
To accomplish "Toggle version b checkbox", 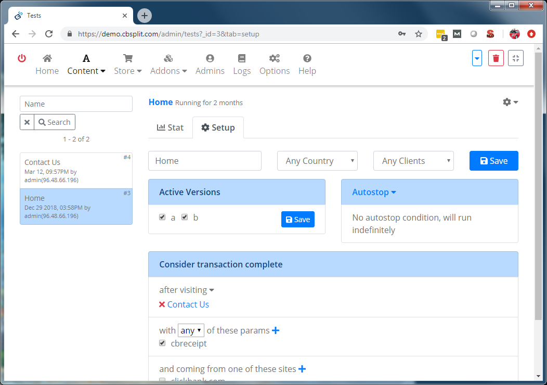I will click(x=185, y=217).
